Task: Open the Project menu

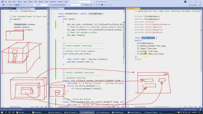Action: (x=20, y=2)
